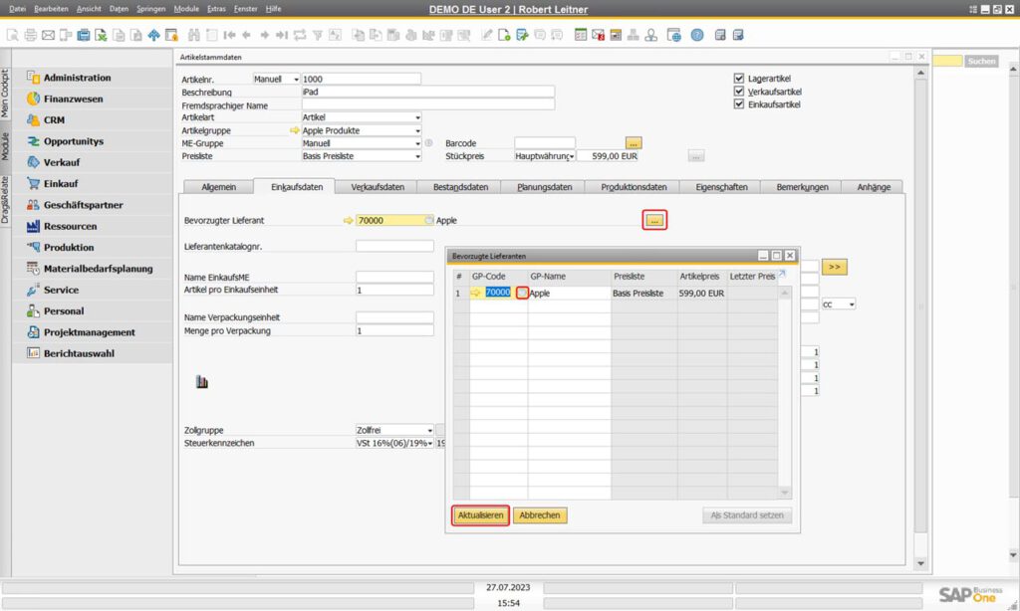Open the Module menu in menu bar
Viewport: 1020px width, 611px height.
click(186, 8)
